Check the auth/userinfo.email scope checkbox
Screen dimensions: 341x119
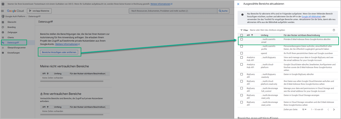[x=242, y=39]
